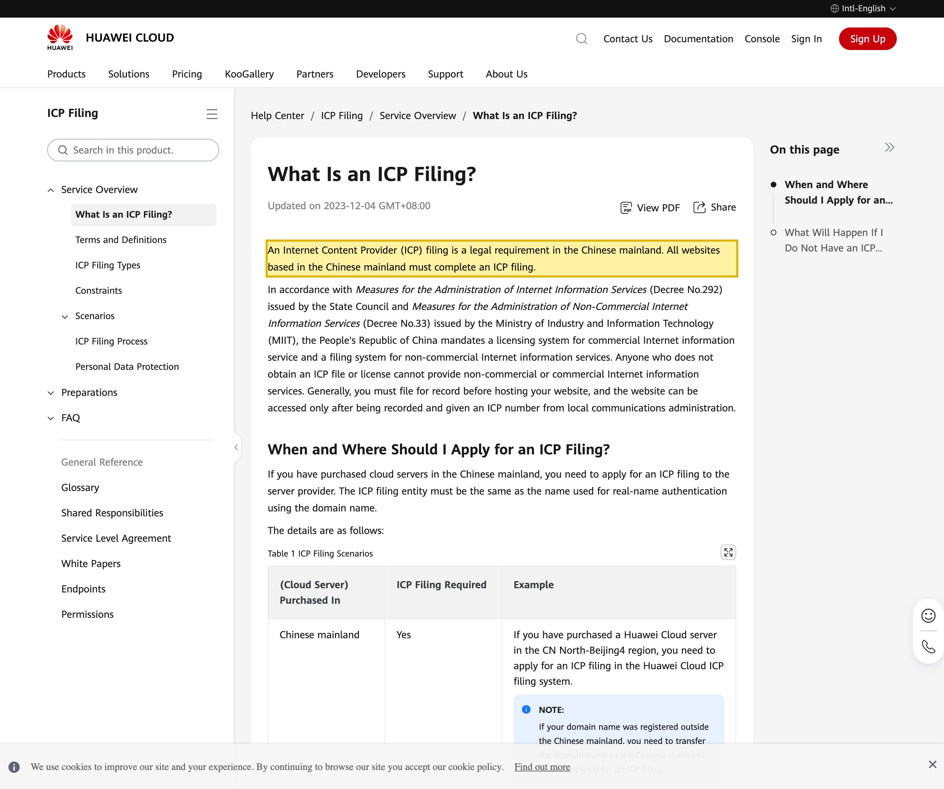This screenshot has height=789, width=944.
Task: Go to Service Overview breadcrumb
Action: tap(418, 116)
